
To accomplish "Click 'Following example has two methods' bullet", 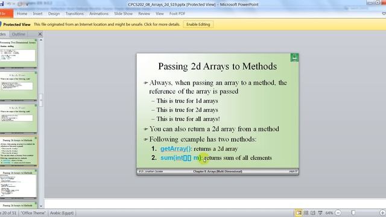I will pos(203,139).
